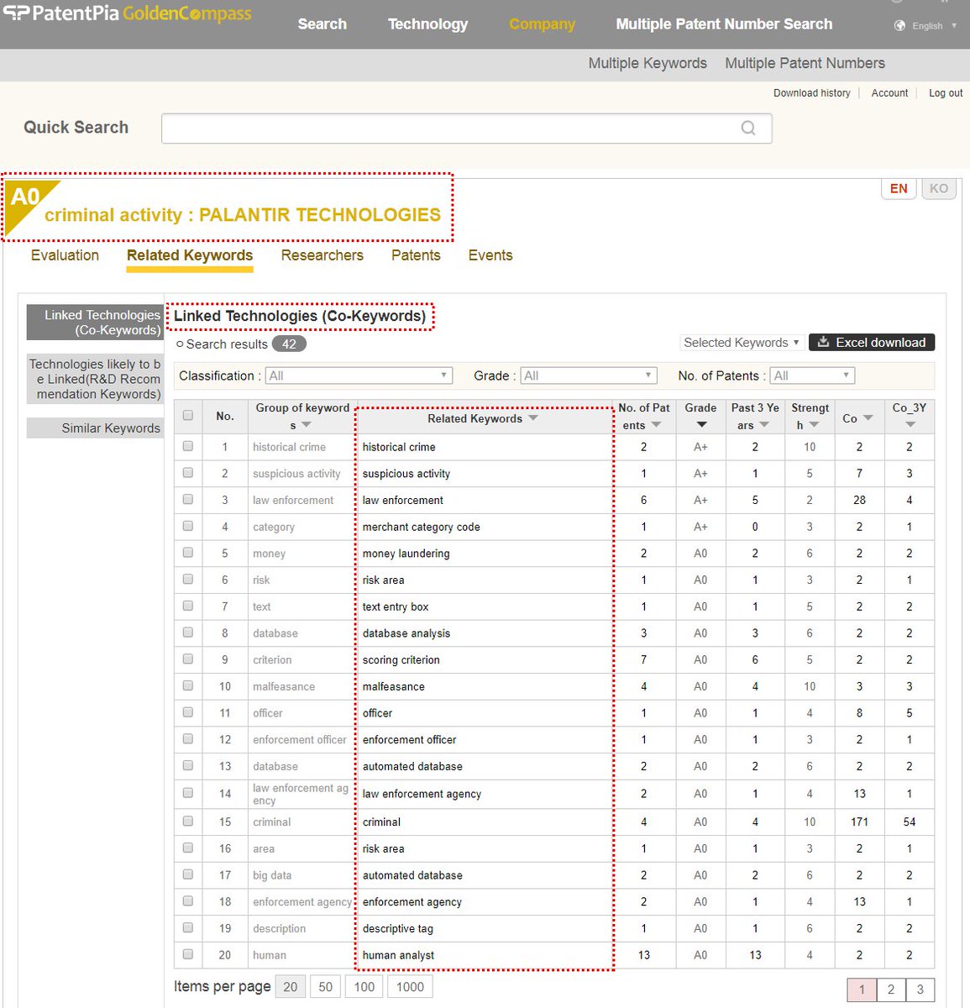Check the historical crime row checkbox
This screenshot has width=970, height=1008.
188,446
